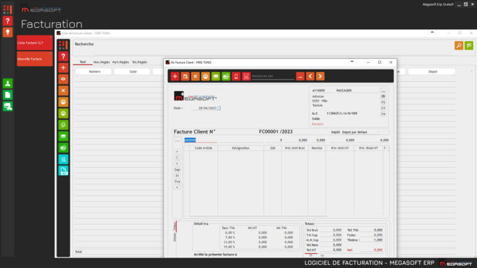This screenshot has width=477, height=268.
Task: Click the cyan spreadsheet icon in list window sidebar
Action: pos(63,159)
